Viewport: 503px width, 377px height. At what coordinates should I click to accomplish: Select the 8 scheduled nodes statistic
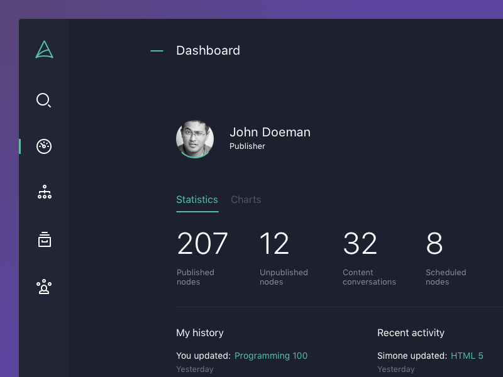(434, 244)
